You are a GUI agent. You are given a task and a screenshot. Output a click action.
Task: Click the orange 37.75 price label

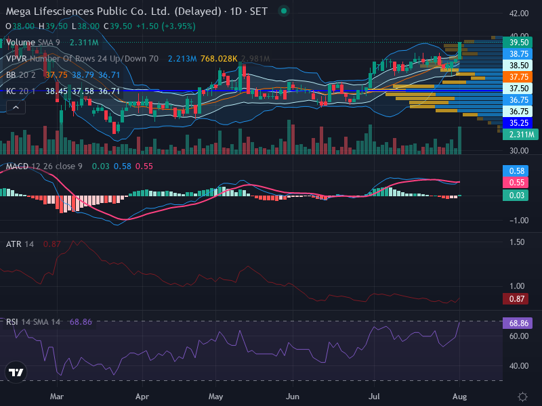(x=517, y=77)
